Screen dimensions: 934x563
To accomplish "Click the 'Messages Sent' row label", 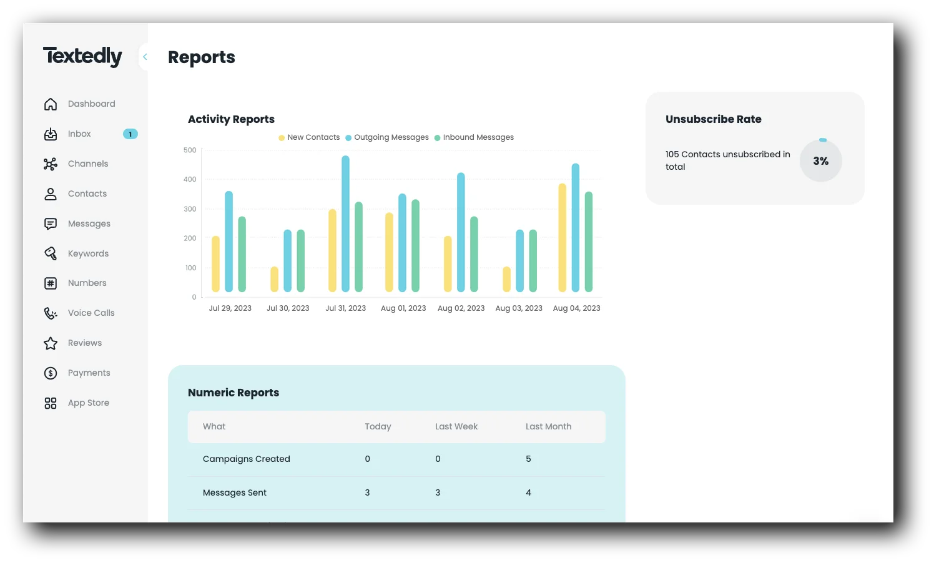I will click(235, 492).
